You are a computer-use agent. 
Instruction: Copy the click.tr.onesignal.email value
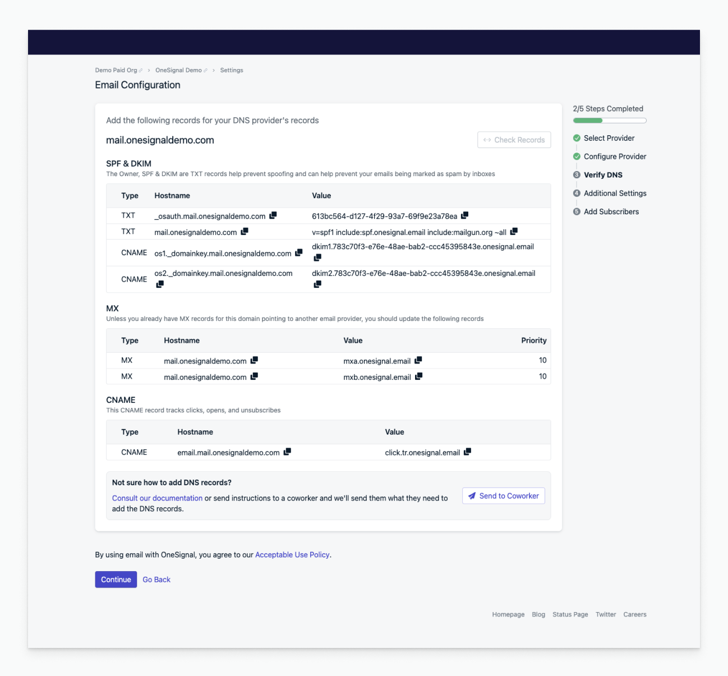click(468, 452)
